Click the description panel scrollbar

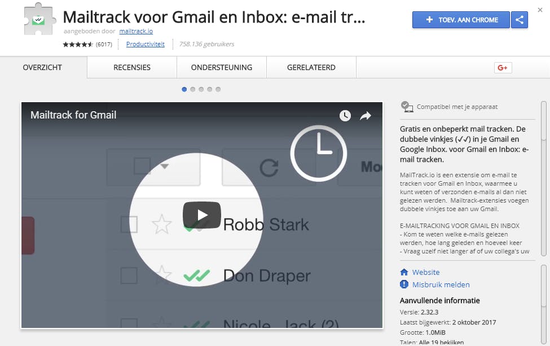(x=544, y=178)
